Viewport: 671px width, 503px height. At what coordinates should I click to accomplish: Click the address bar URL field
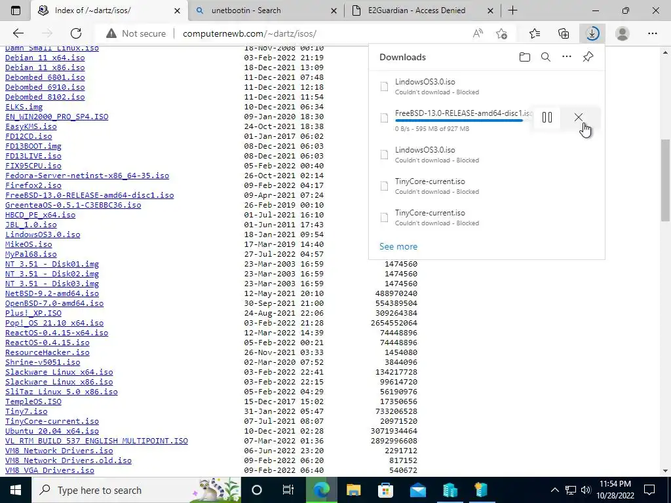(250, 33)
